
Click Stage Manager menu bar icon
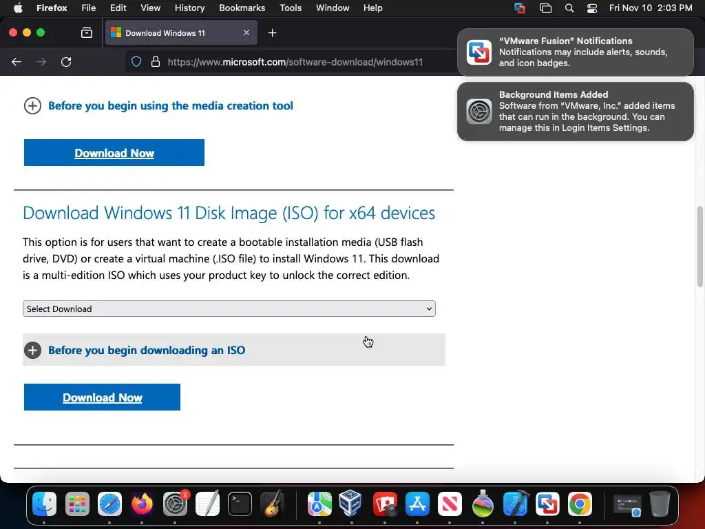point(545,8)
